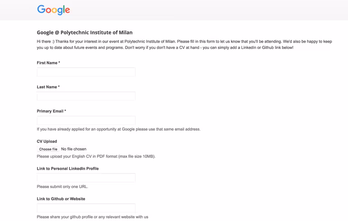Focus the Personal LinkedIn Profile link field
Screen dimensions: 348x221
(86, 178)
